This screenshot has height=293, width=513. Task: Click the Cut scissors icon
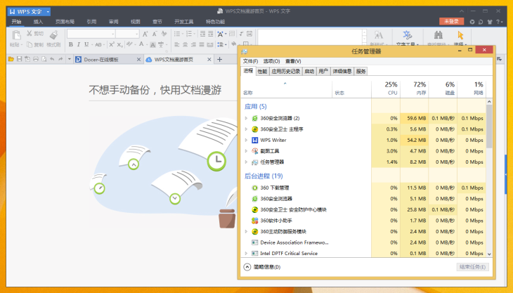pyautogui.click(x=29, y=33)
